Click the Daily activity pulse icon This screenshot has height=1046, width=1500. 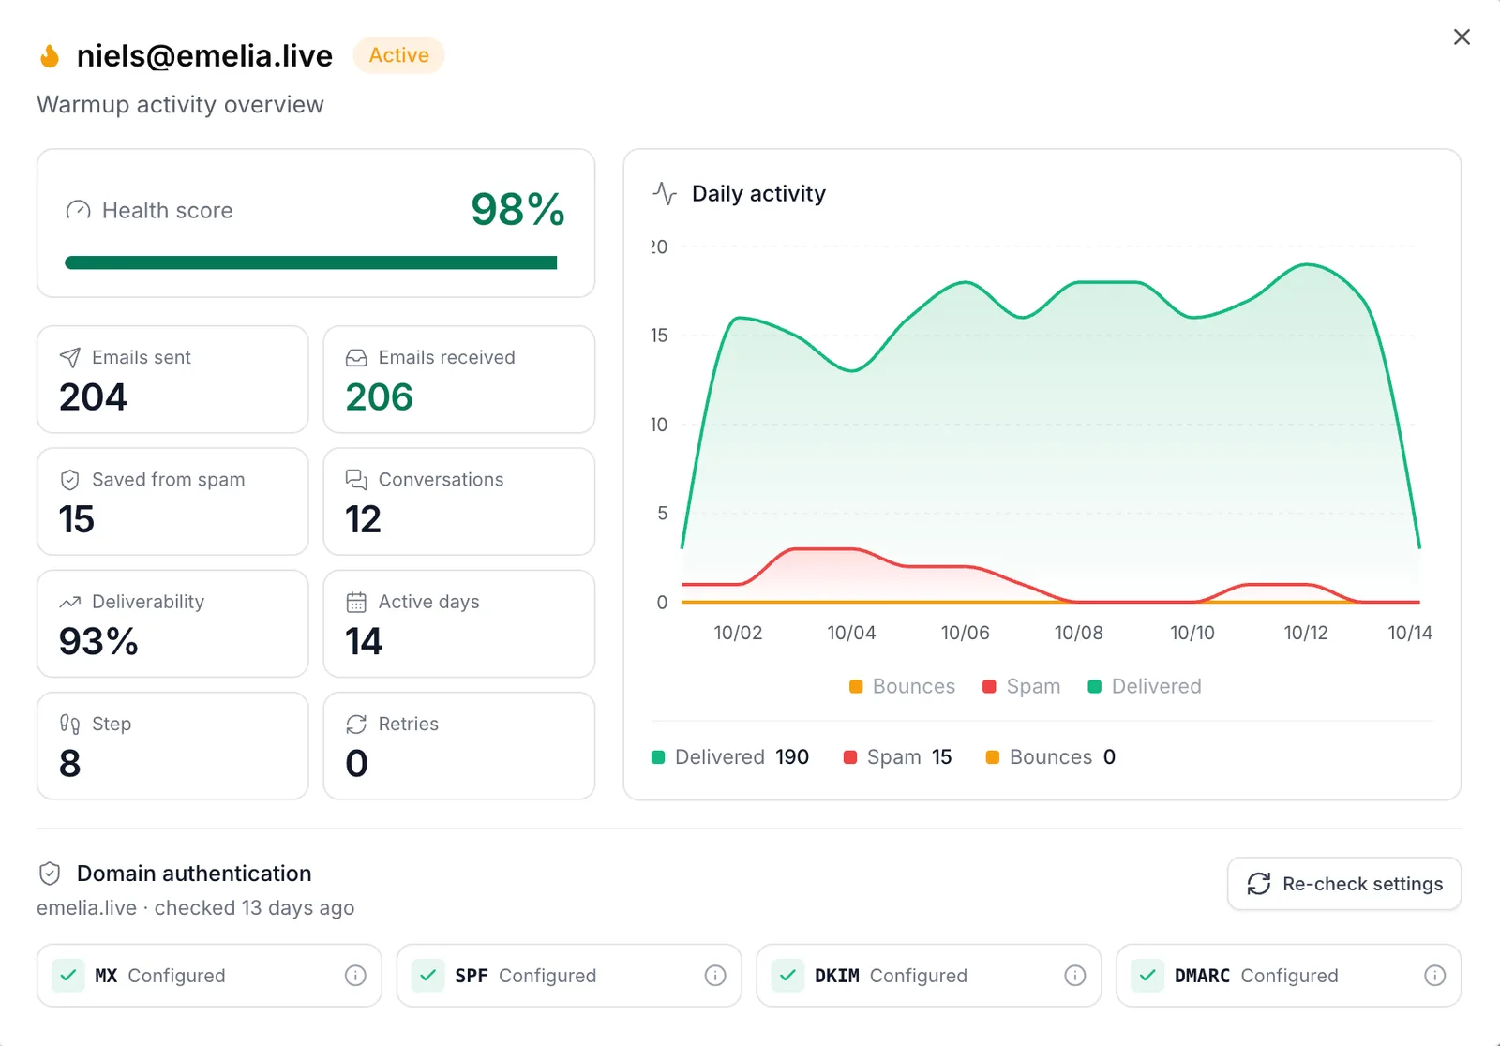665,194
